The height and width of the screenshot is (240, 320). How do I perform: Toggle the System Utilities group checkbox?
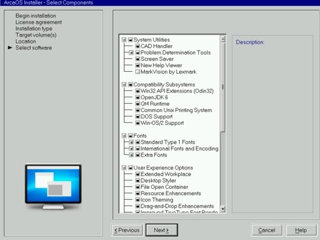(131, 40)
